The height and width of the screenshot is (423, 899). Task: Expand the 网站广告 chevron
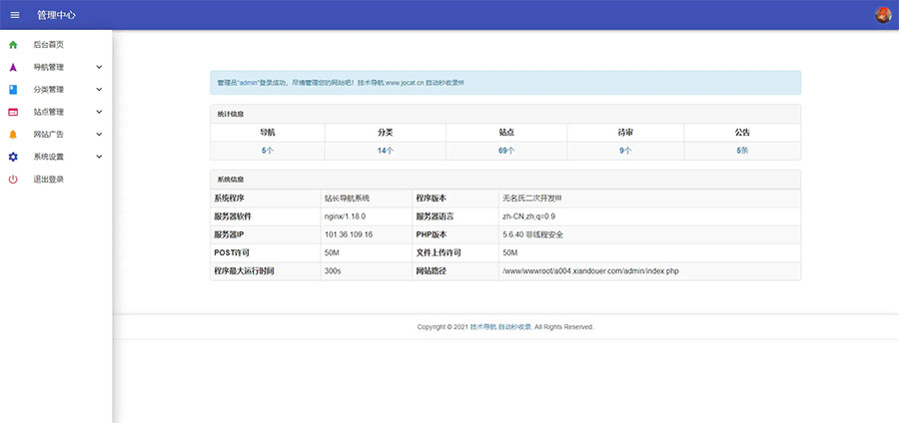(99, 135)
